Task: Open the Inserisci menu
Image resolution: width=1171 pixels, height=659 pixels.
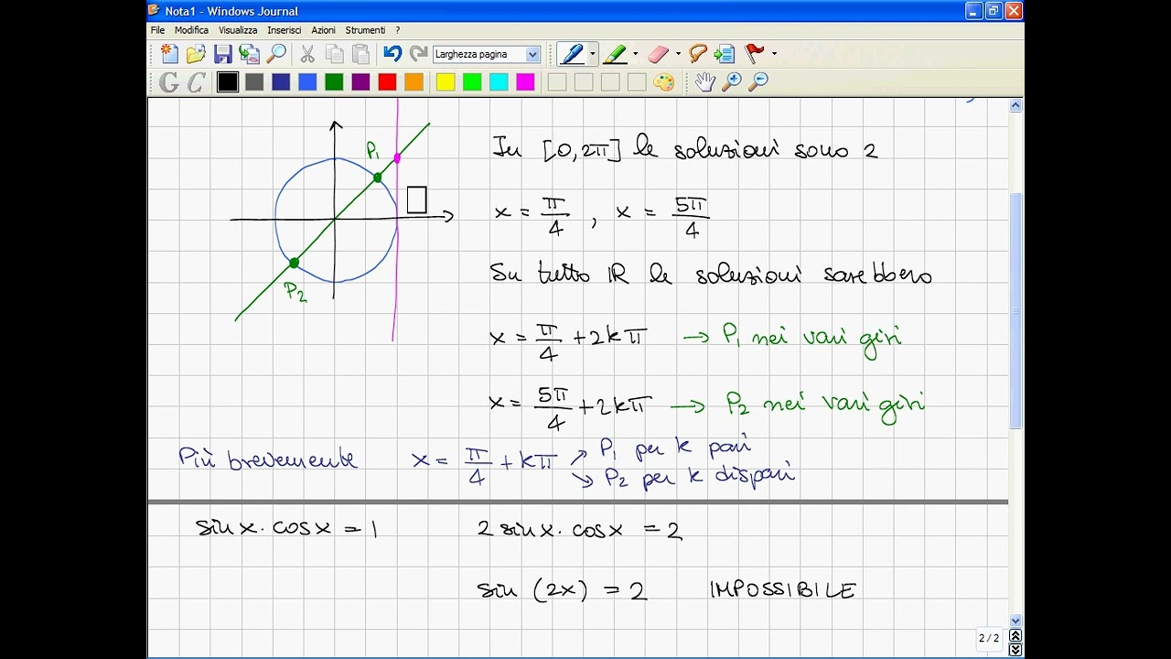Action: (285, 30)
